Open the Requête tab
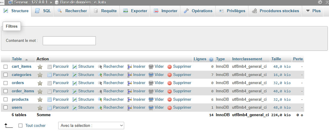 (105, 11)
